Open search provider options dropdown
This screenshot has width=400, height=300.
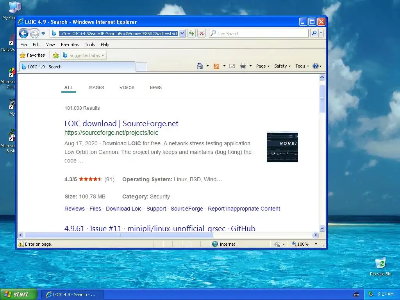[321, 34]
